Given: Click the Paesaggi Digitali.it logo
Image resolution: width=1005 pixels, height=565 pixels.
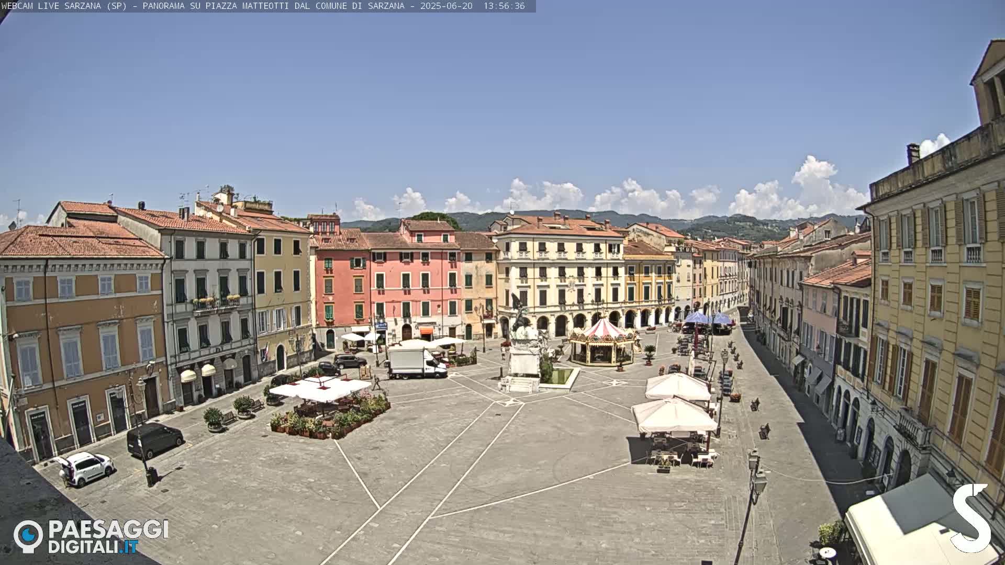Looking at the screenshot, I should coord(91,536).
